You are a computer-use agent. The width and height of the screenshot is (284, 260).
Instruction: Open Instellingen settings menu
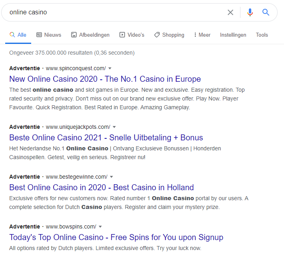233,35
